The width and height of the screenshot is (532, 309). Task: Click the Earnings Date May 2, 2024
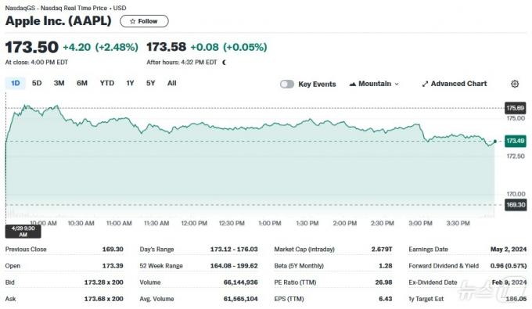509,250
